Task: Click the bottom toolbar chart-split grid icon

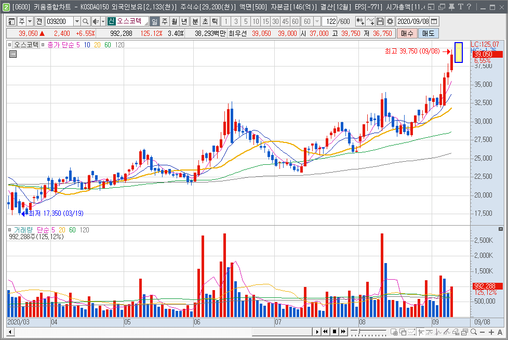Action: tap(394, 332)
